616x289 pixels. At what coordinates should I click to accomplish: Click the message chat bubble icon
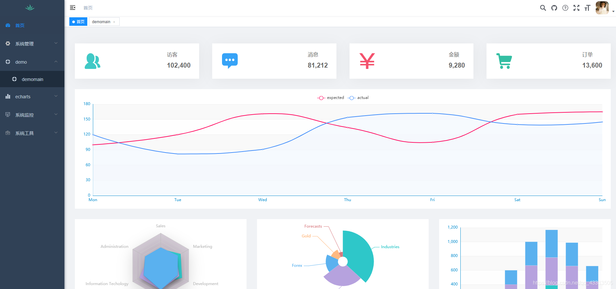[230, 61]
